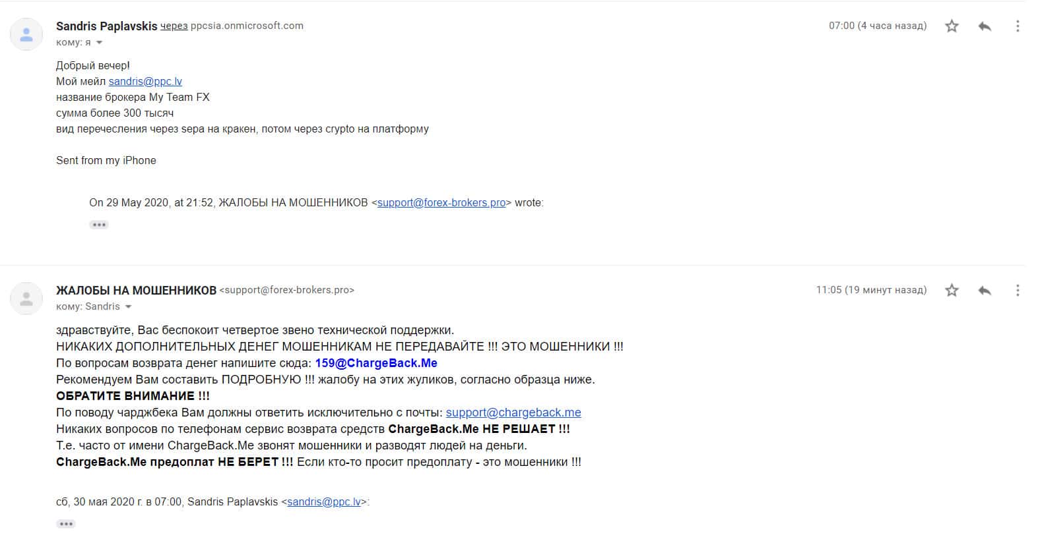Screen dimensions: 1038x543
Task: Open sandris@ppc.lv link in first email
Action: (x=145, y=82)
